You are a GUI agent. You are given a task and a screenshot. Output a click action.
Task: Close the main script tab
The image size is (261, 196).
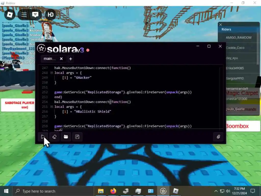tap(61, 59)
